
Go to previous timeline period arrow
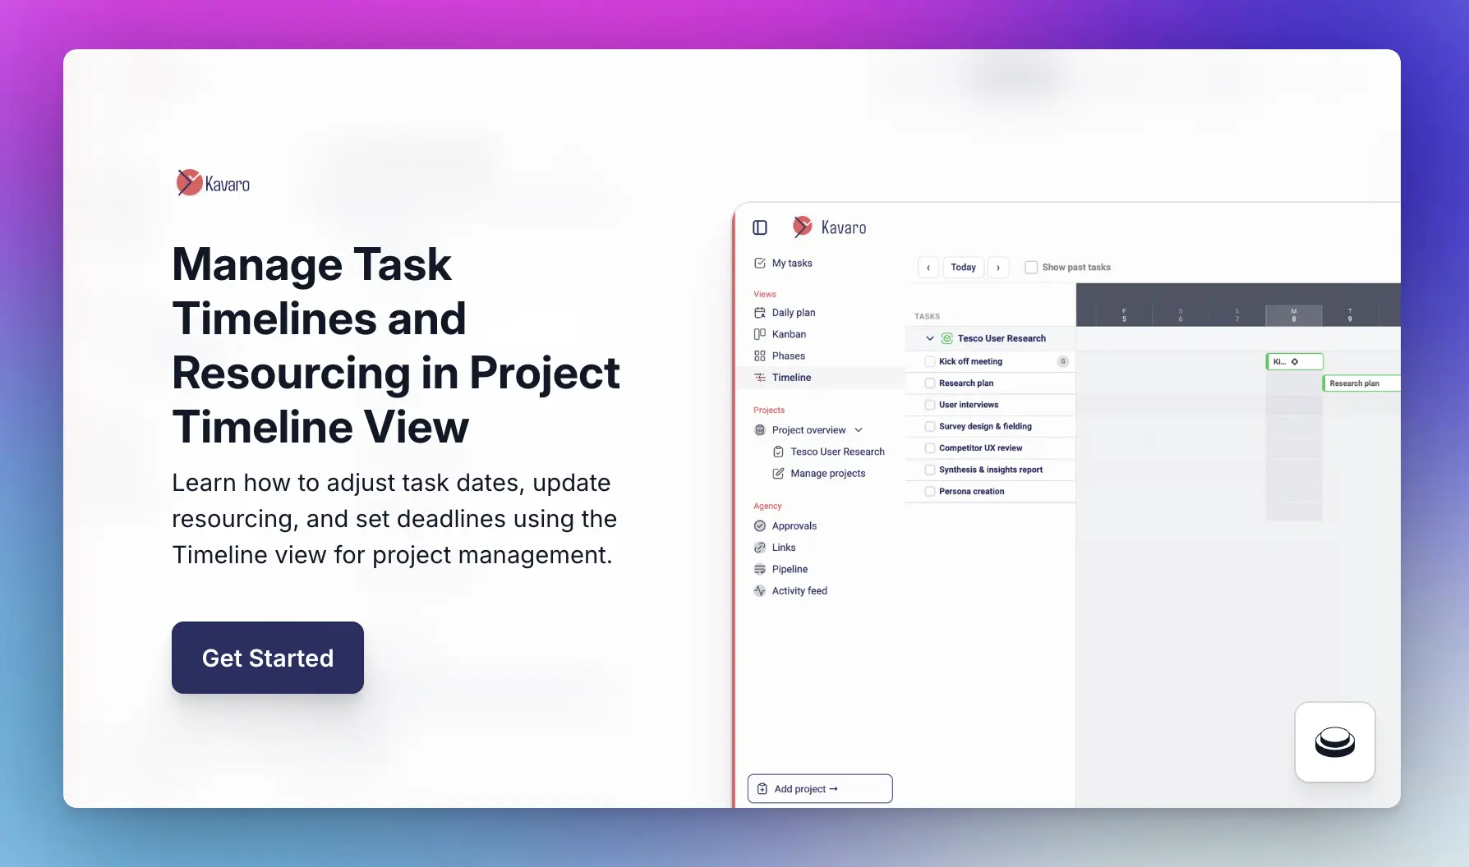coord(928,268)
